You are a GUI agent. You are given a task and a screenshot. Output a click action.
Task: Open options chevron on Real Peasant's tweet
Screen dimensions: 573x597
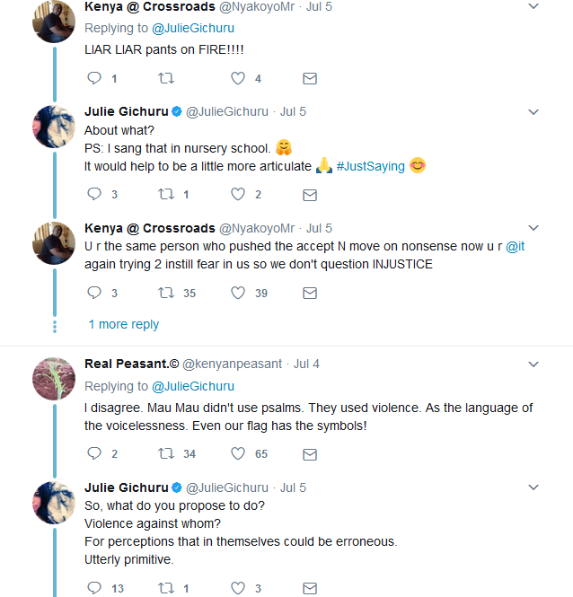(x=533, y=364)
